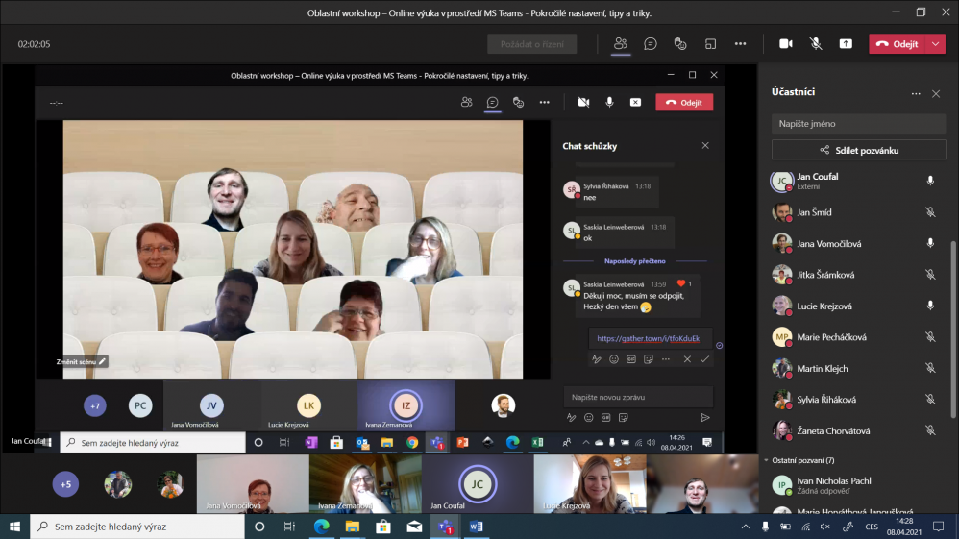Click Sdílet pozvánku button
This screenshot has height=539, width=959.
(x=859, y=150)
